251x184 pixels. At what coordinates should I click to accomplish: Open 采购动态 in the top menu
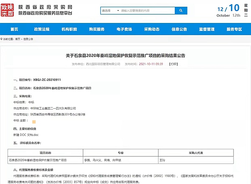coord(152,29)
